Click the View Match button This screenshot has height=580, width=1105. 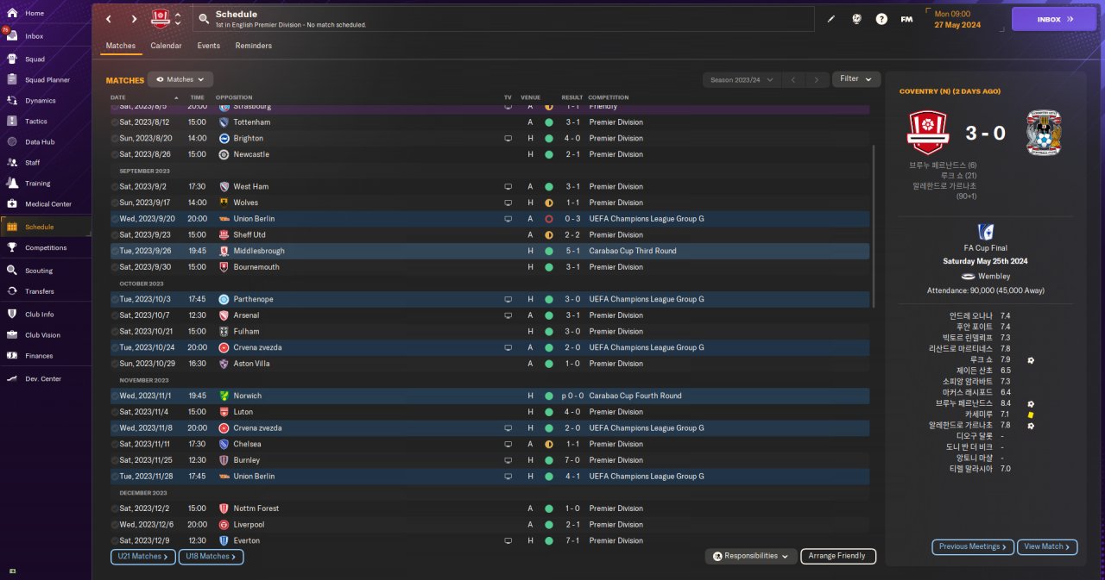(1047, 546)
